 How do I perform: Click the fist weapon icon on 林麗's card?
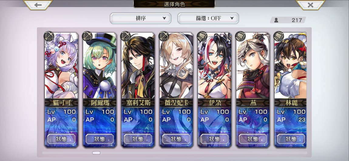[279, 36]
